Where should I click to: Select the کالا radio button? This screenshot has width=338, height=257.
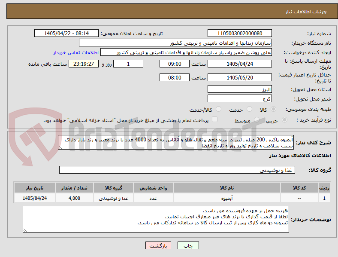(273, 109)
